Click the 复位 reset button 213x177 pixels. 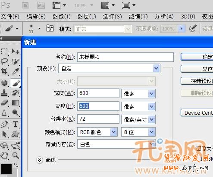[x=197, y=69]
